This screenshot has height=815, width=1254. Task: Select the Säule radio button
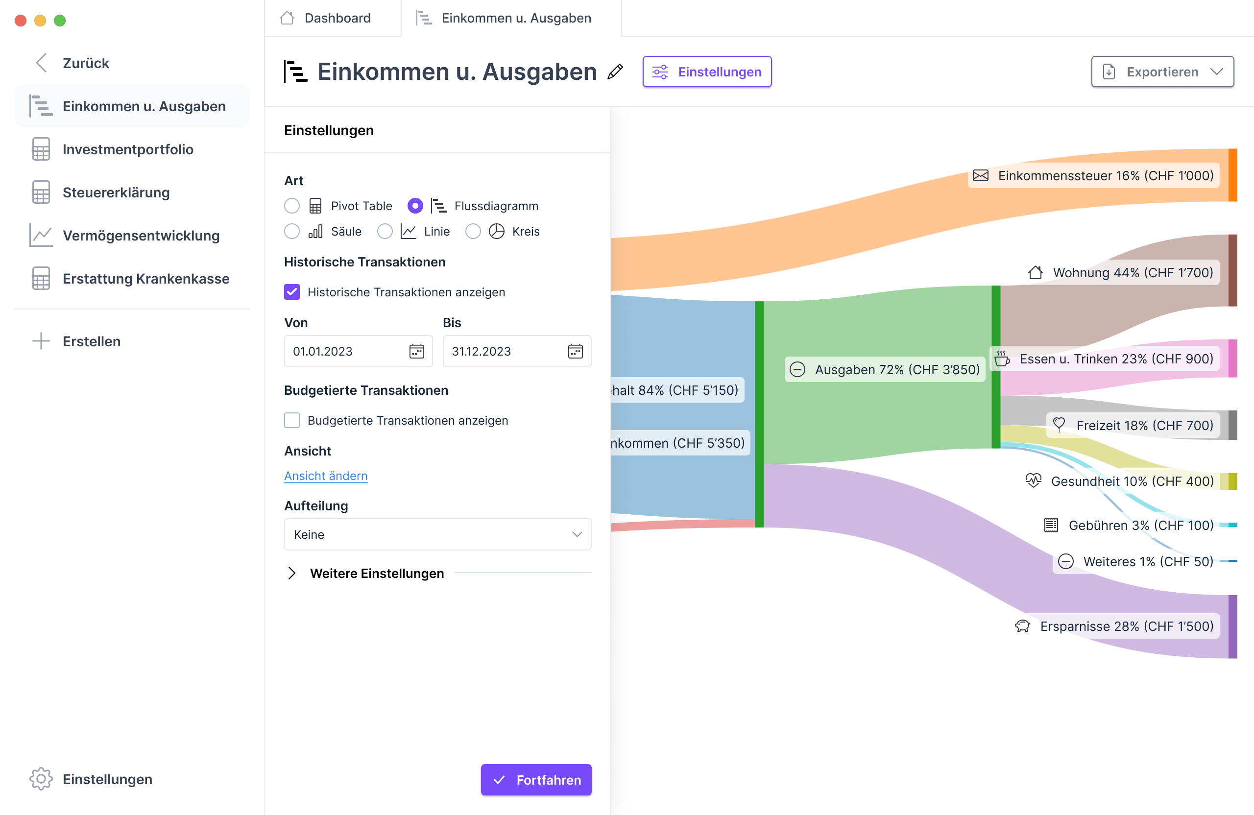click(x=292, y=231)
